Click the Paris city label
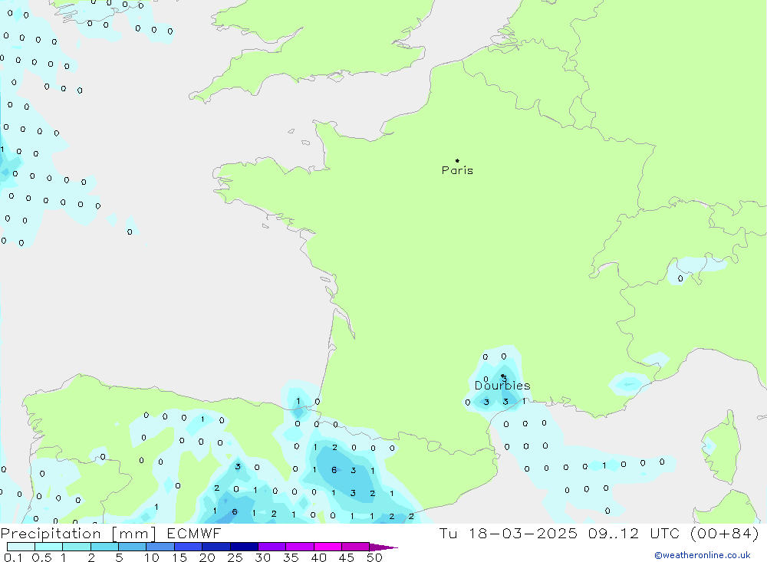 (457, 170)
